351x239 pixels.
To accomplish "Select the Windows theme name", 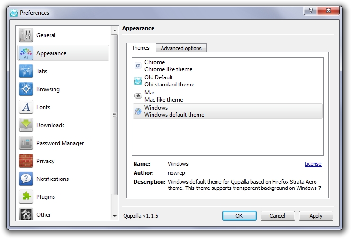I will tap(156, 108).
